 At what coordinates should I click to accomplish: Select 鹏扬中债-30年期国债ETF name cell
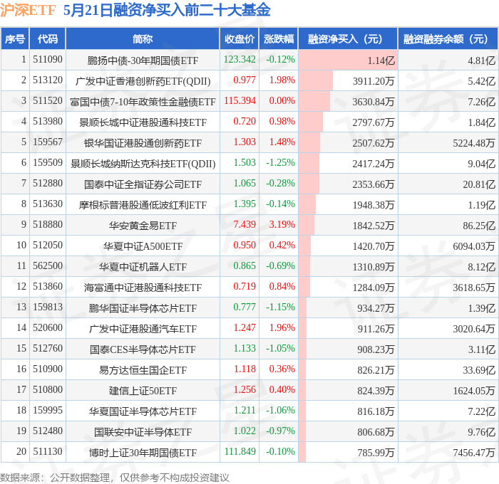[143, 60]
